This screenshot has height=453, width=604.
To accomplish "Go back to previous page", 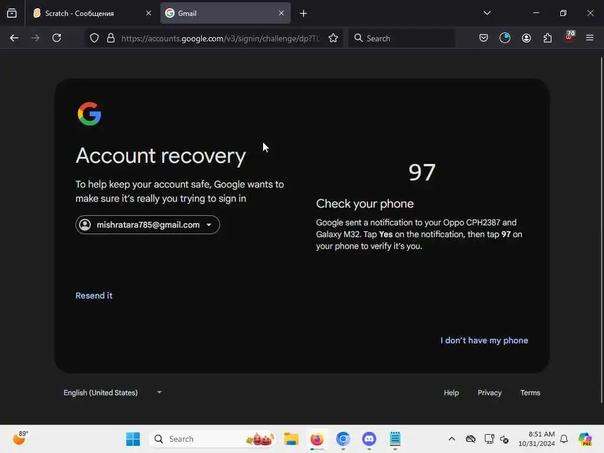I will pyautogui.click(x=14, y=38).
